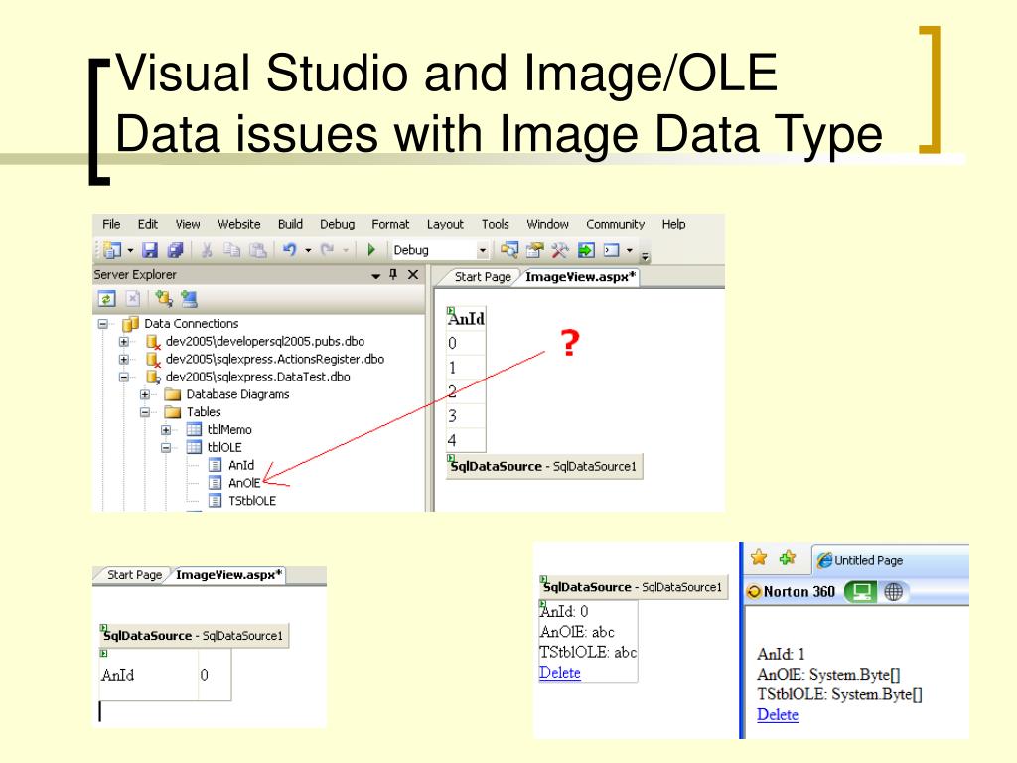
Task: Click Delete link below TStblOLE: System.Byte[]
Action: [778, 715]
